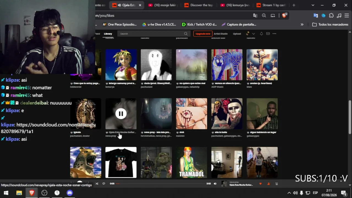Open the now-playing track artwork in player
The height and width of the screenshot is (198, 352).
point(224,184)
